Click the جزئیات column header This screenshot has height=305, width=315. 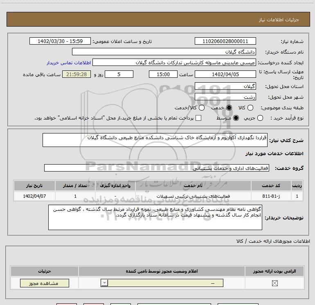click(45, 271)
